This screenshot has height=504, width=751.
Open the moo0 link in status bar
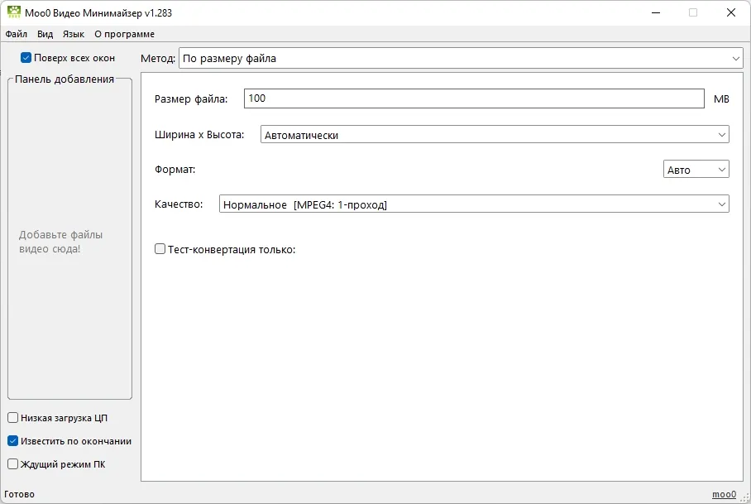(x=724, y=494)
